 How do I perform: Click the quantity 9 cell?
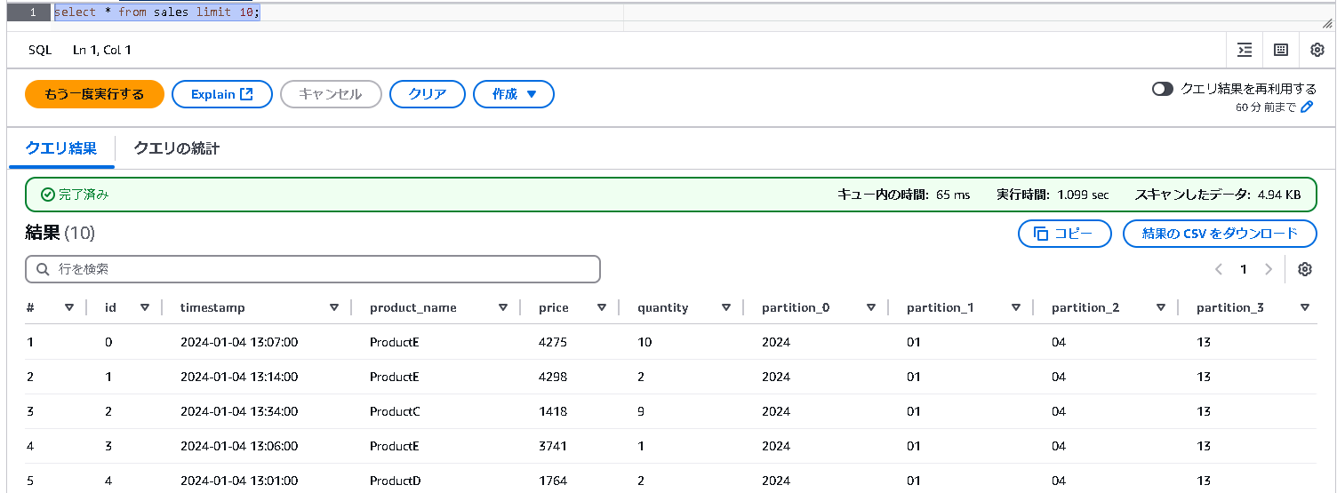(x=641, y=411)
